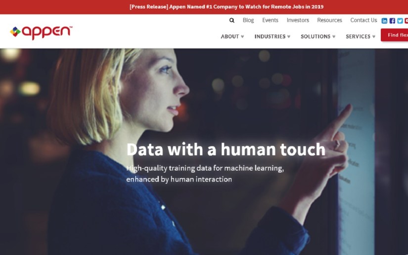Click the Appen logo
The image size is (408, 255).
[41, 32]
